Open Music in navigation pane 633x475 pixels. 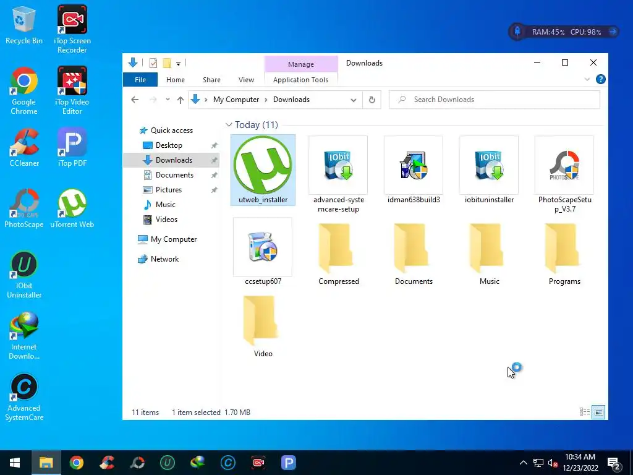click(x=166, y=204)
